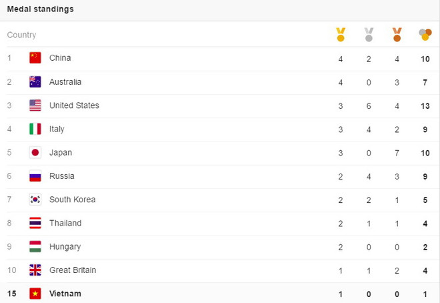Click the bronze medal column icon
The height and width of the screenshot is (303, 440).
(x=397, y=34)
